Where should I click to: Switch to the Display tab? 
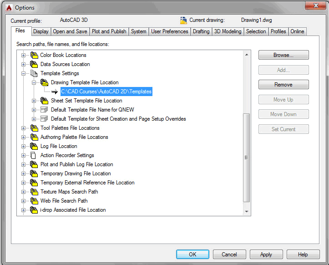click(x=41, y=31)
